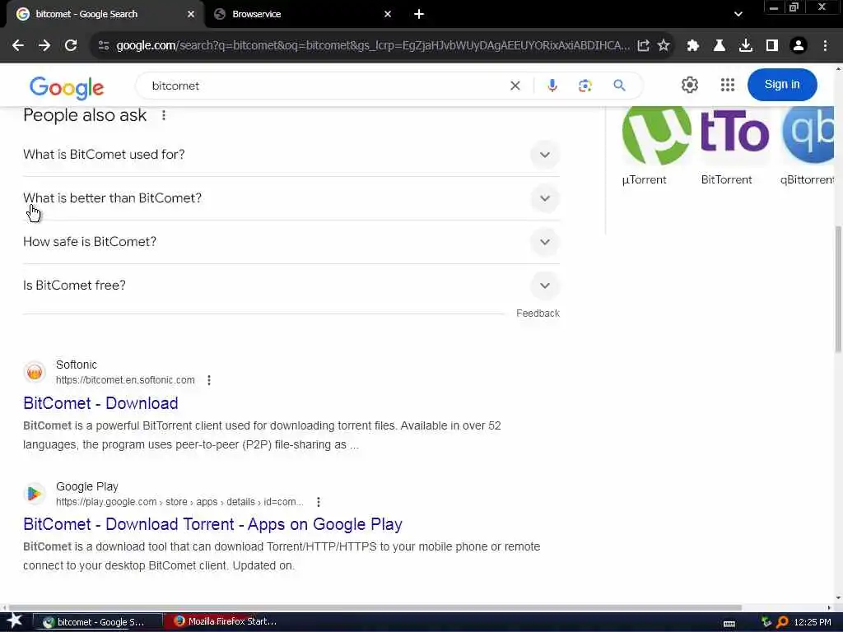Open more options for Softonic result
The image size is (843, 632).
(209, 380)
